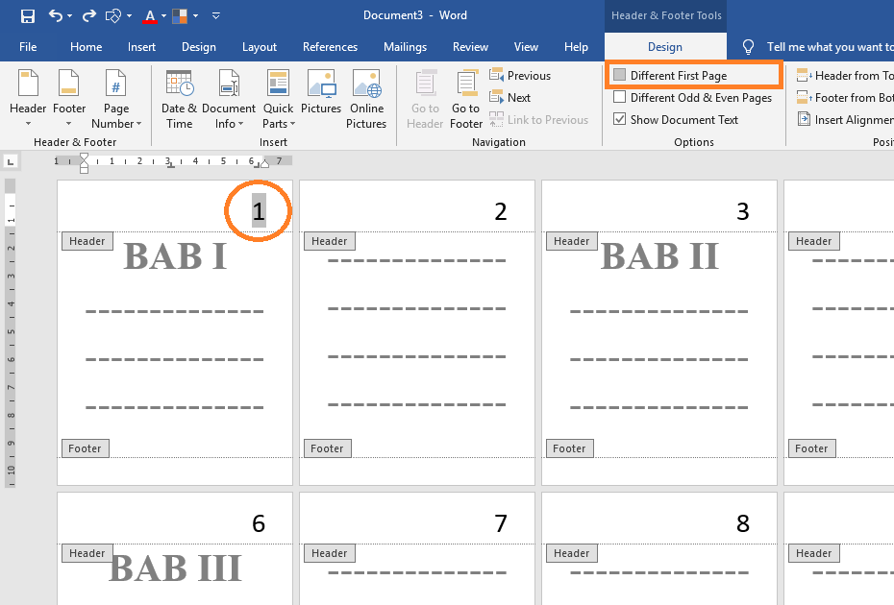Insert Online Pictures

[366, 99]
